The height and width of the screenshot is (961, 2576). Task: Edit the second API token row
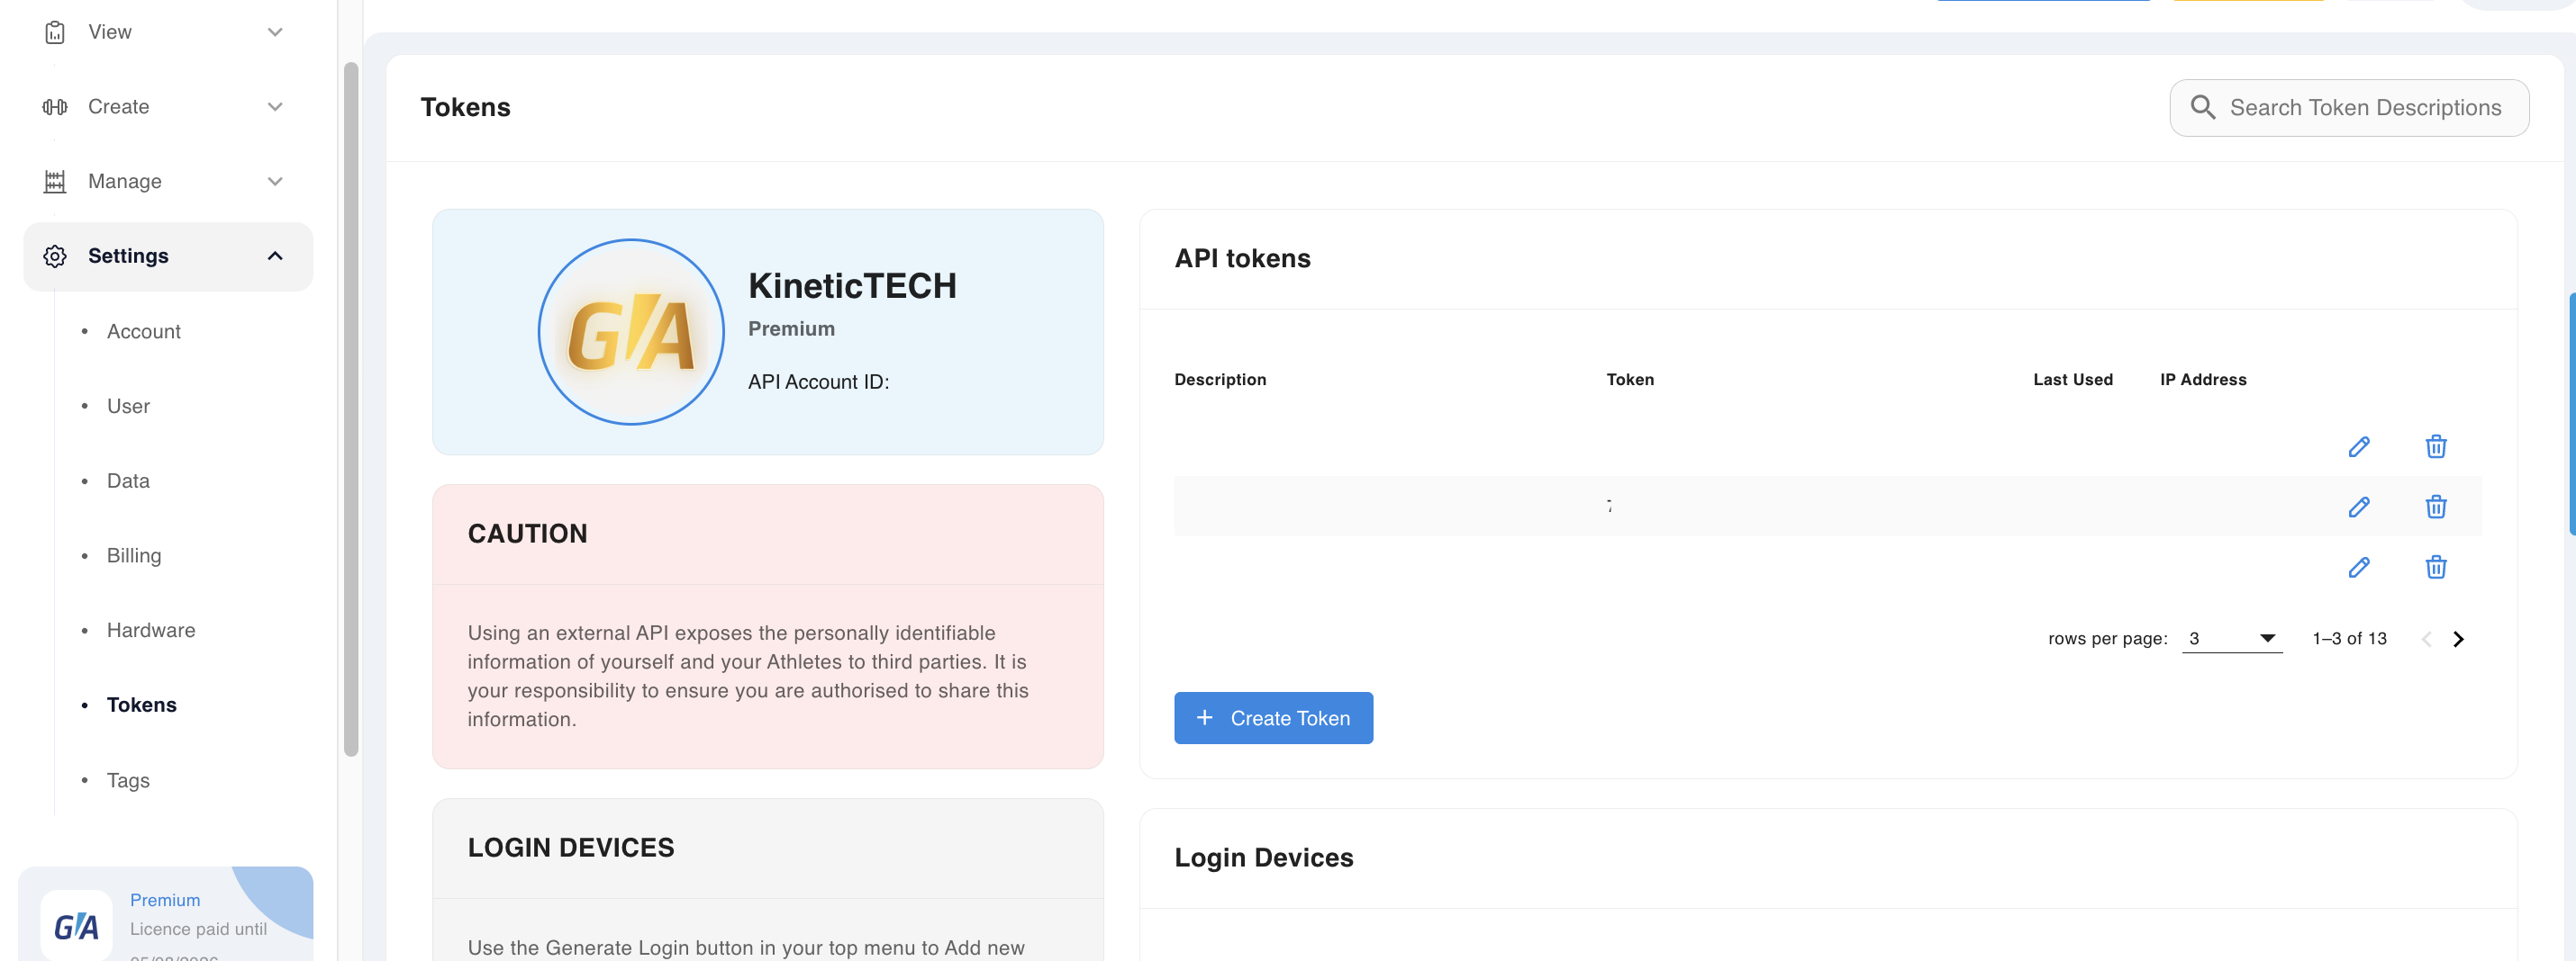point(2359,507)
